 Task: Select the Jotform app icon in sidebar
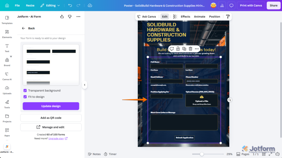coord(7,146)
